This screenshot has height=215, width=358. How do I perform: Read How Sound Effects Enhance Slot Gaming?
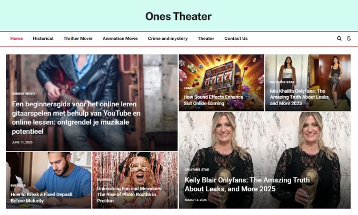click(213, 100)
